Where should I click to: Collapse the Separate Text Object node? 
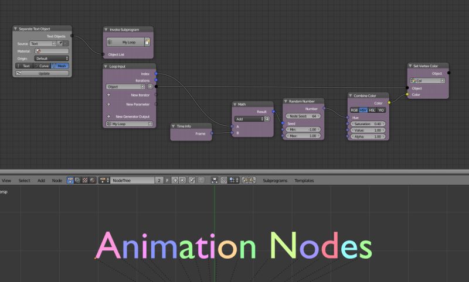point(15,29)
